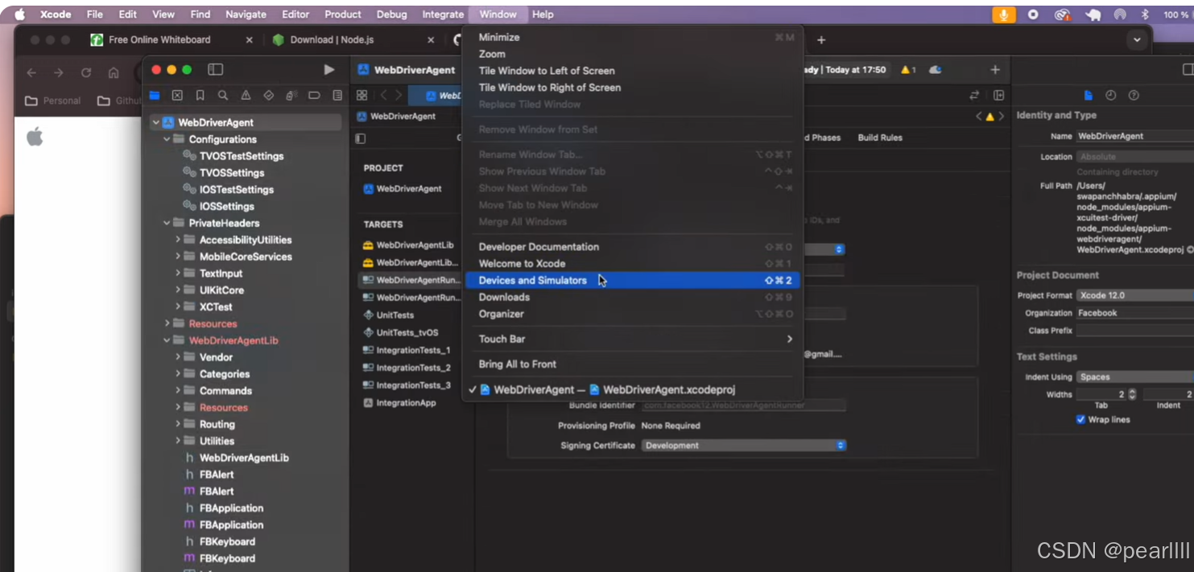Collapse the WebDriverAgent project root
This screenshot has width=1194, height=572.
tap(156, 122)
